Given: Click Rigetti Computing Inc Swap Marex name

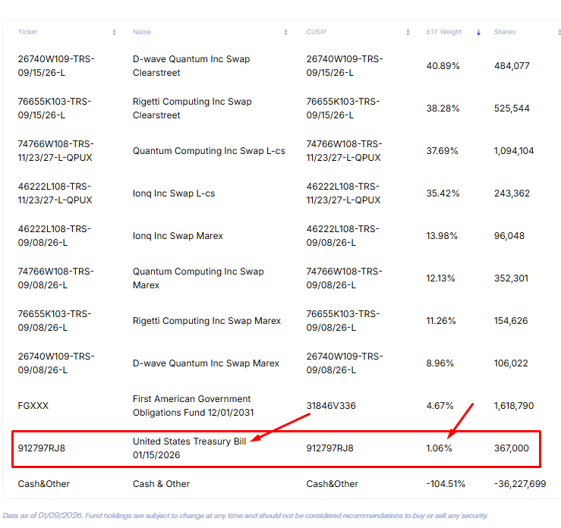Looking at the screenshot, I should 206,321.
